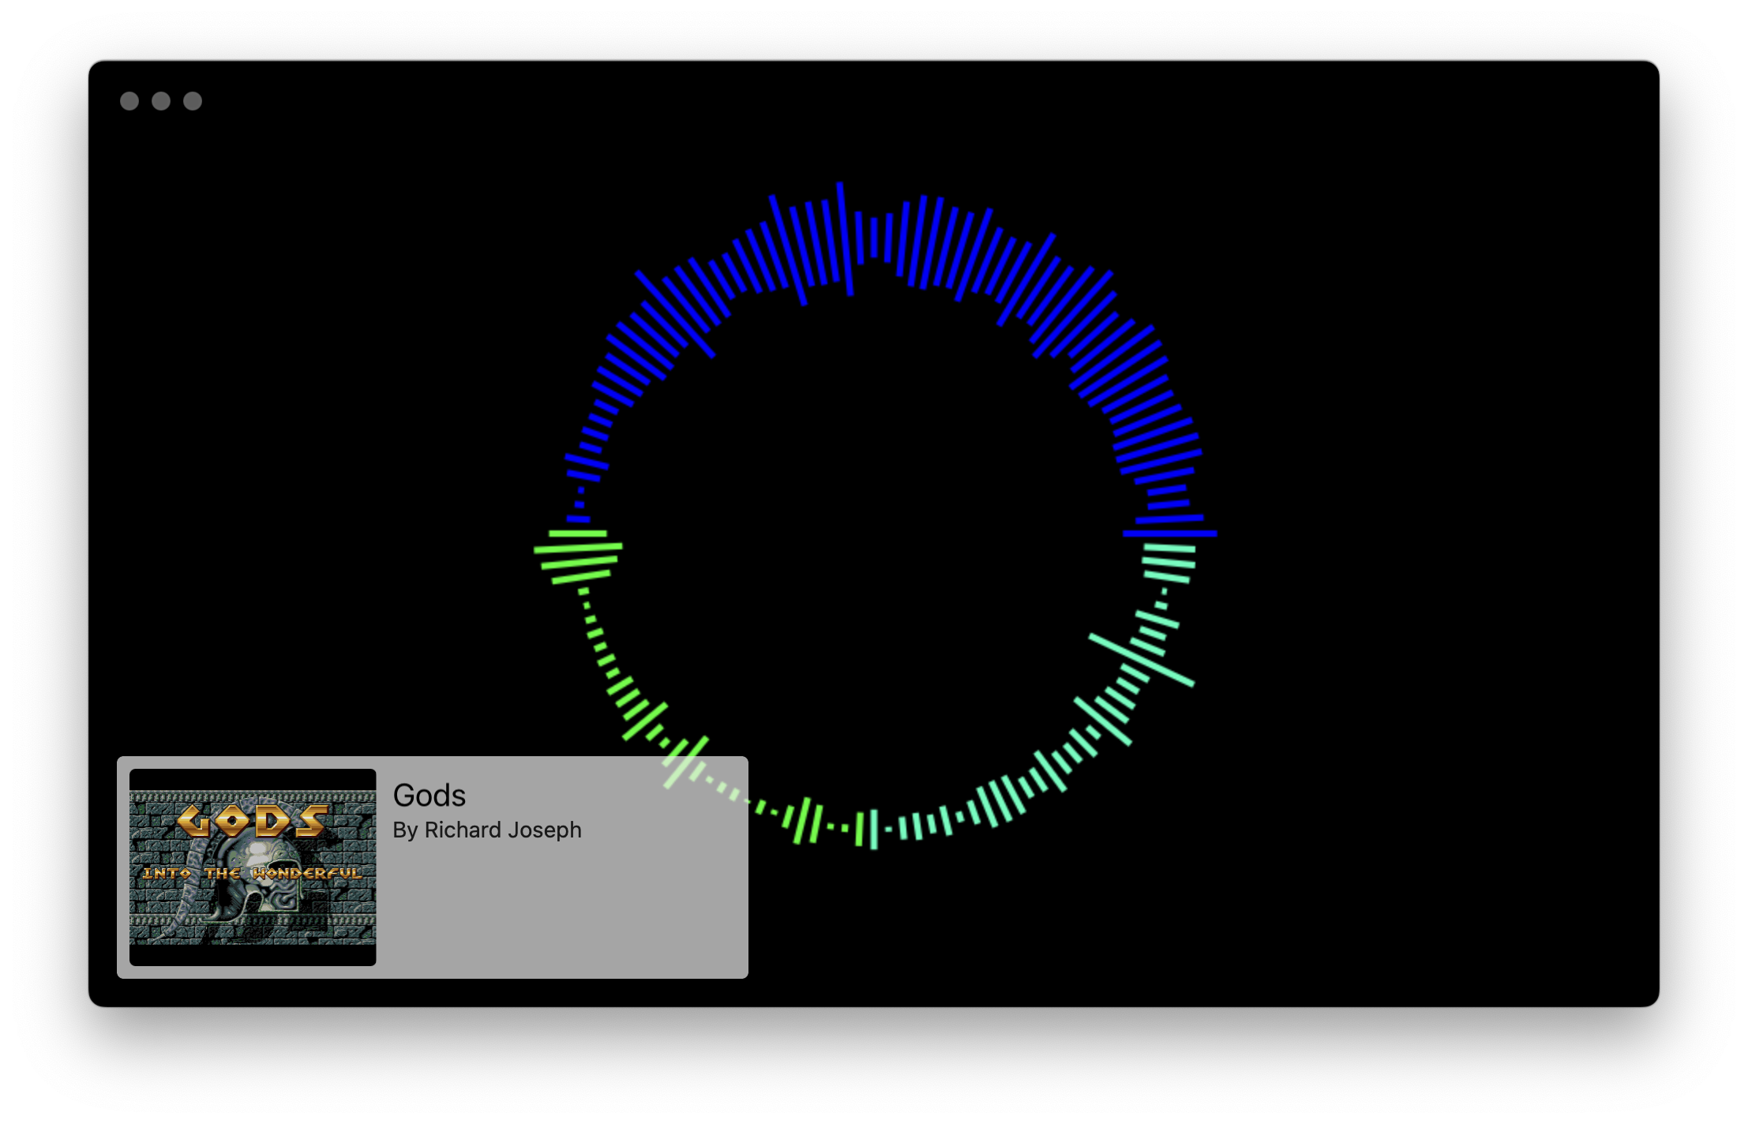The image size is (1748, 1124).
Task: Click the 'Into The Wonderful' text on artwork
Action: pos(254,873)
